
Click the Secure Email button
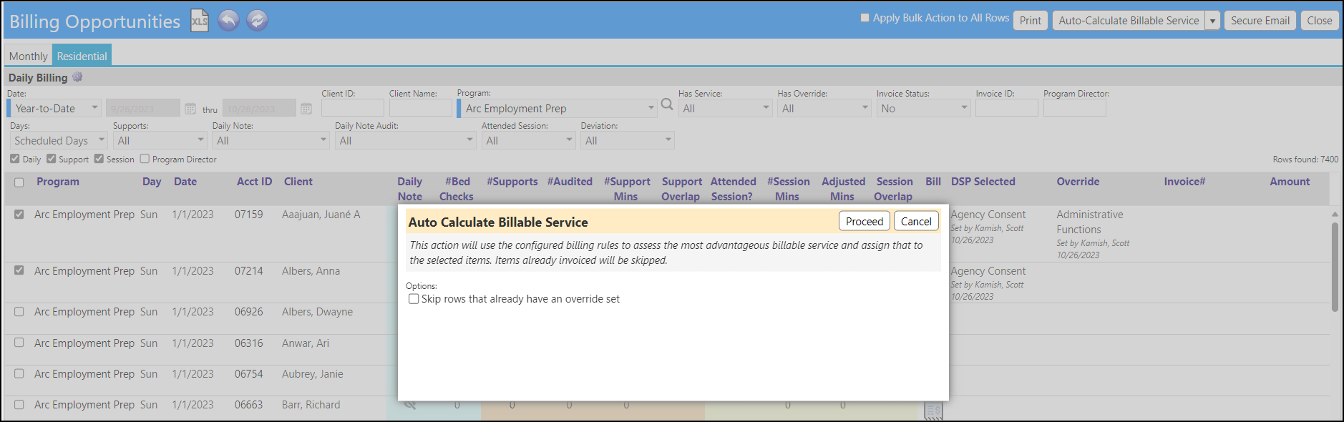[x=1260, y=20]
